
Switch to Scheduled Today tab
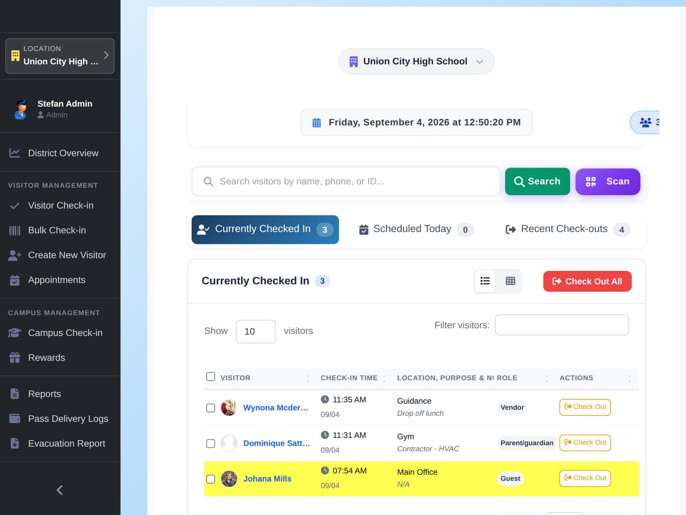coord(416,230)
